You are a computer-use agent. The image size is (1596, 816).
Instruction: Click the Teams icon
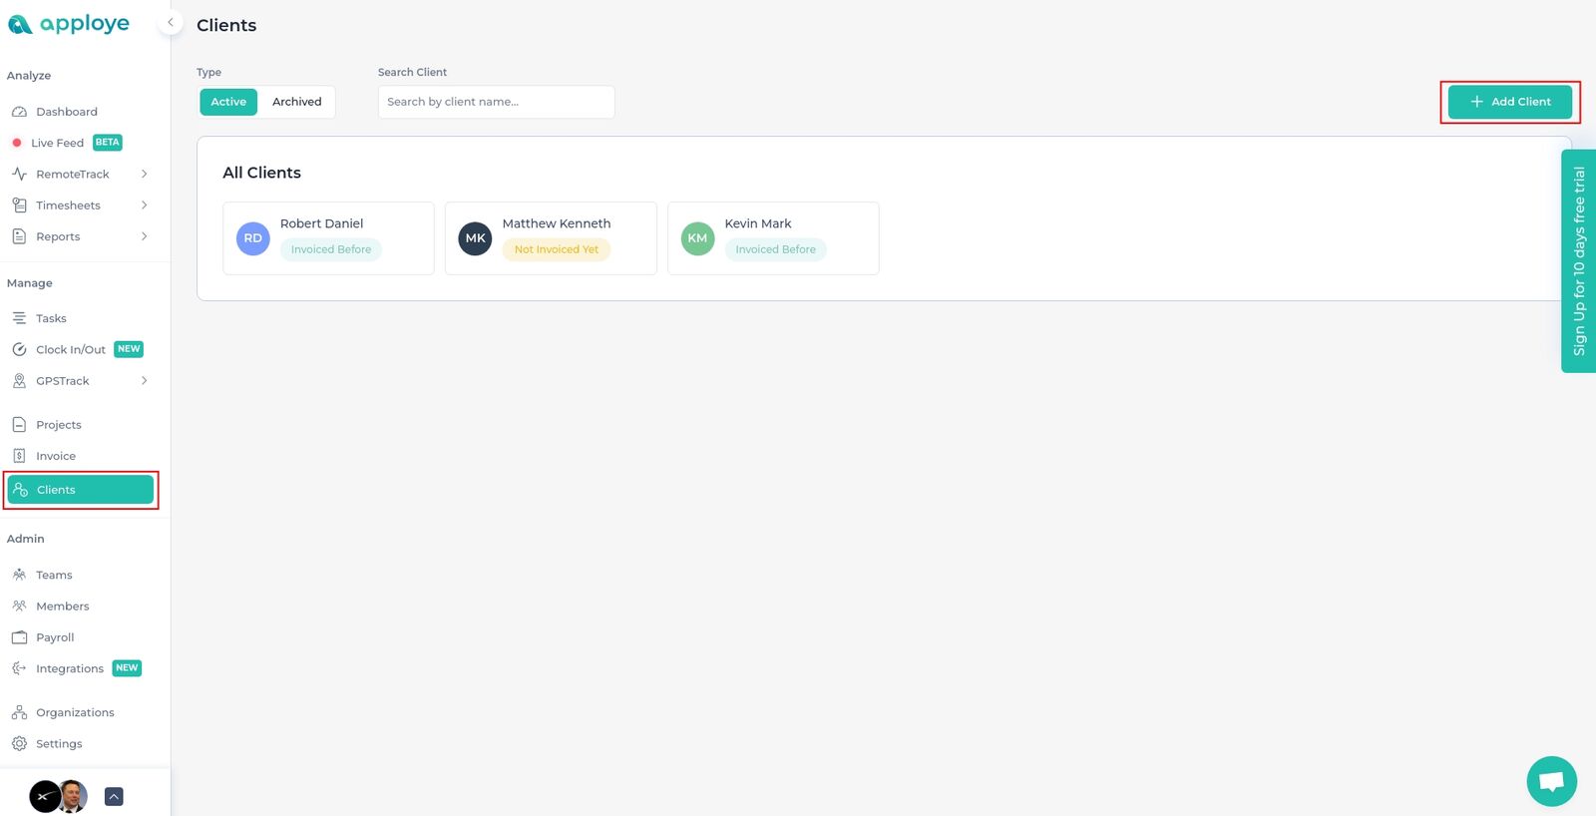[x=19, y=575]
